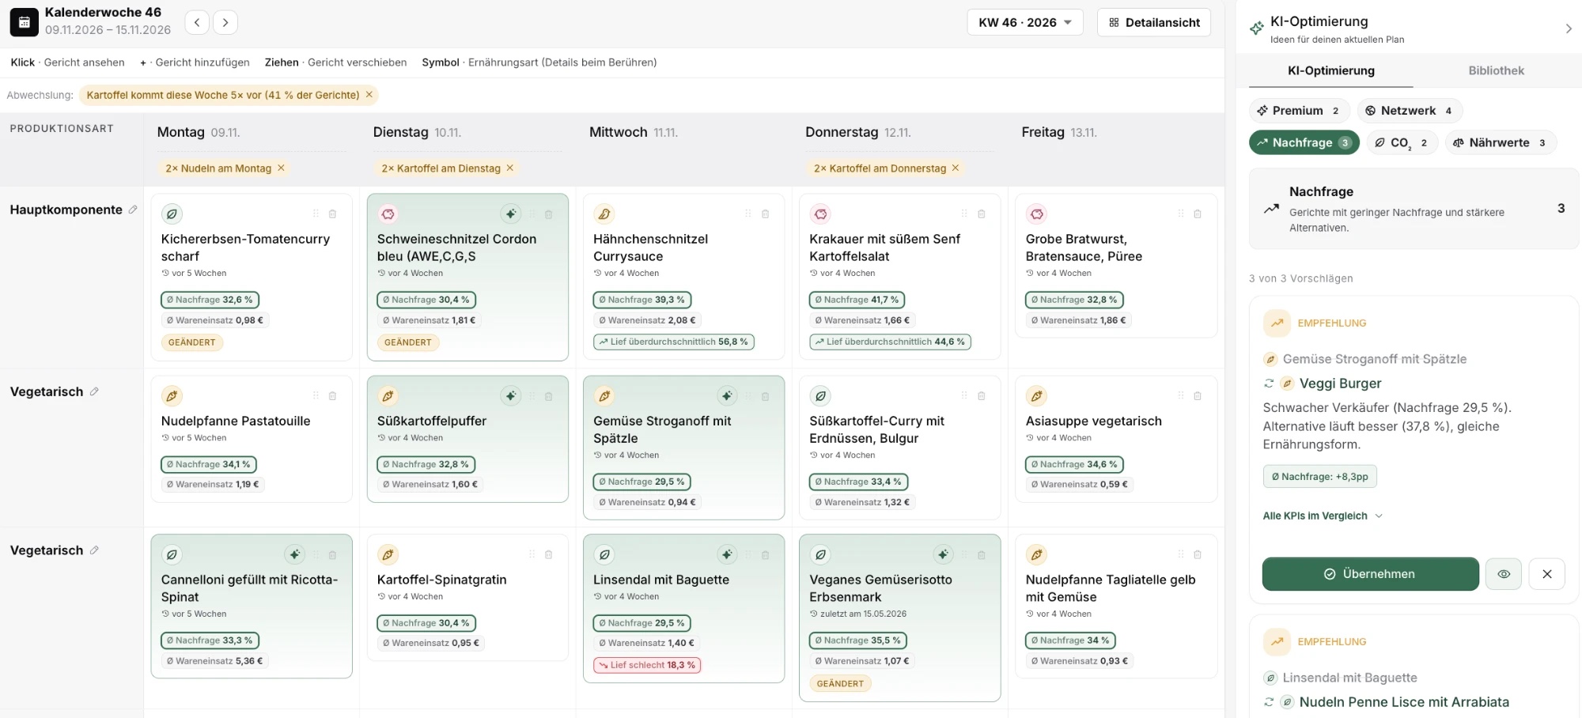Switch to the Bibliothek tab
Screen dimensions: 1582x718
click(x=1496, y=70)
